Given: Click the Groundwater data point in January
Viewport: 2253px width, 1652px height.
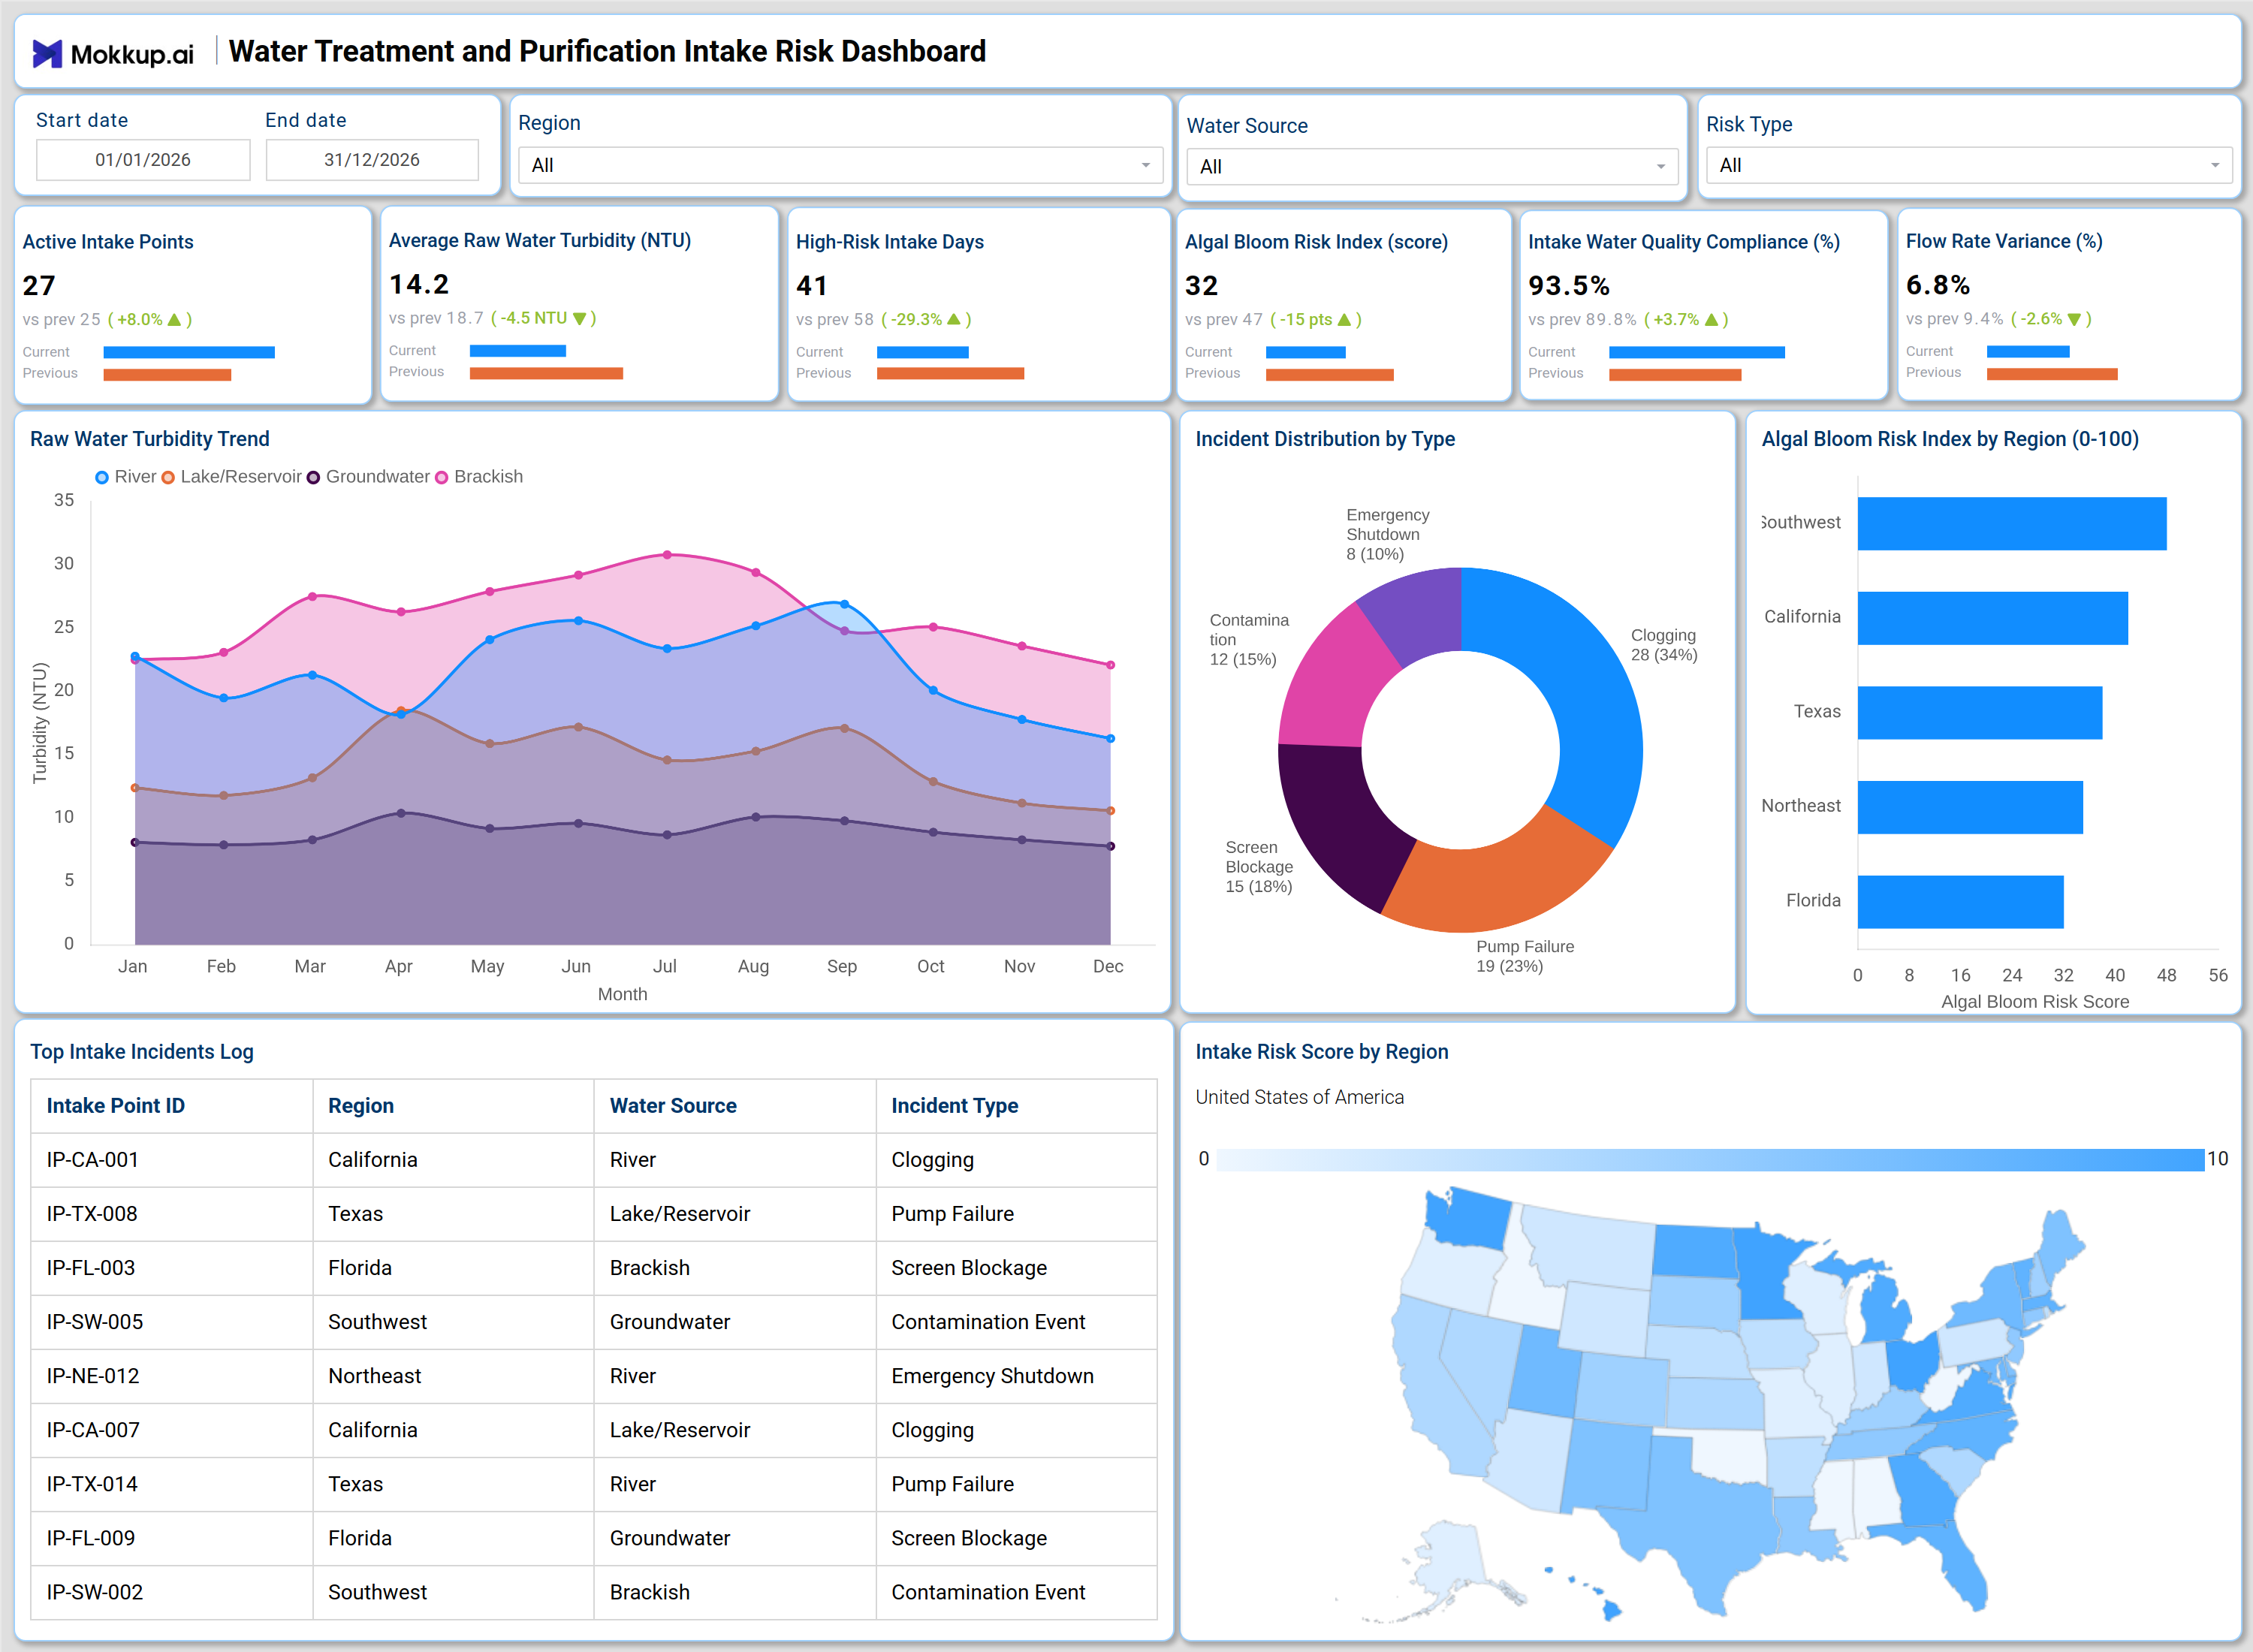Looking at the screenshot, I should point(135,842).
